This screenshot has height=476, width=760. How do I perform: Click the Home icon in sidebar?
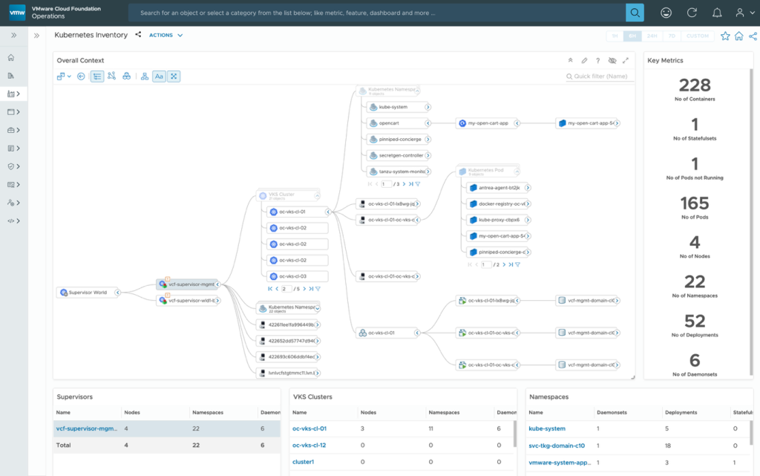tap(11, 58)
